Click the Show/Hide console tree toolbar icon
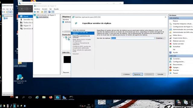Image resolution: width=193 pixels, height=108 pixels. pyautogui.click(x=46, y=12)
